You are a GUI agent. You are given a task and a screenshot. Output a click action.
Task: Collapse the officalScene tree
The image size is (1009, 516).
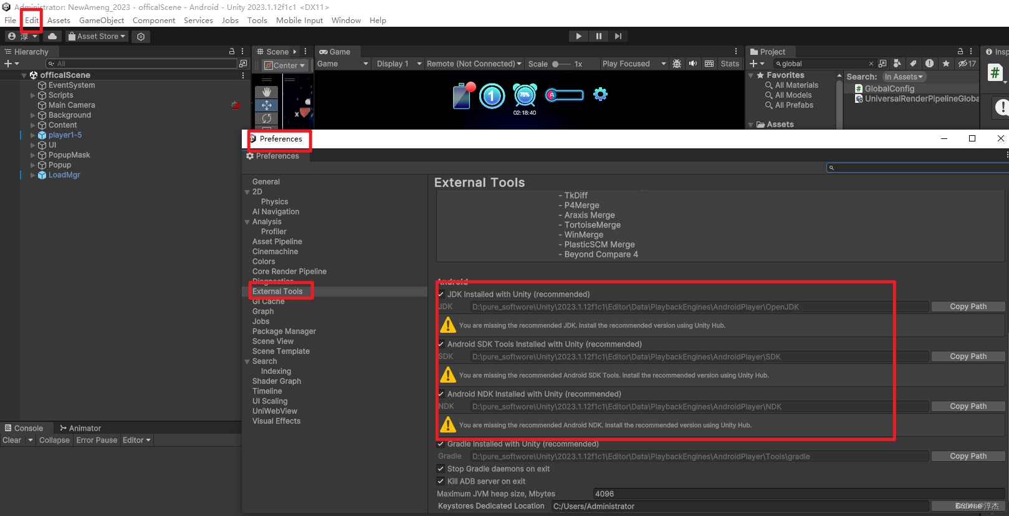24,75
